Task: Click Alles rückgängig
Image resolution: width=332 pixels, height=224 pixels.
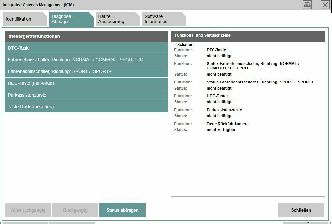Action: click(x=28, y=210)
